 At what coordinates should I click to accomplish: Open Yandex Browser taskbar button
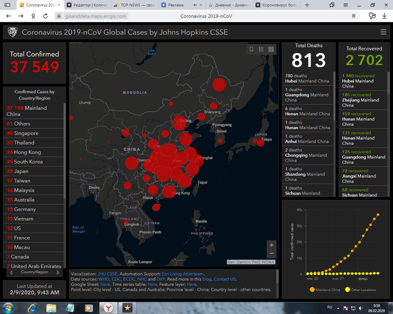coord(108,308)
